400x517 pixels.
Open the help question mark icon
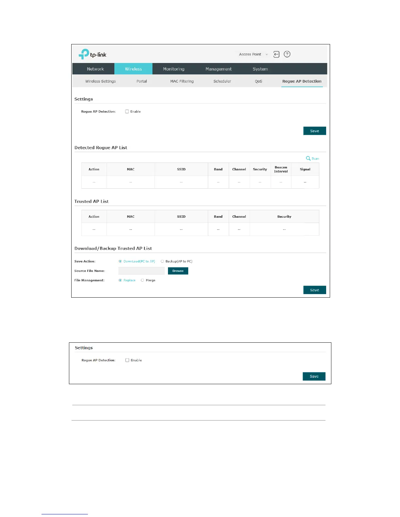[x=287, y=54]
